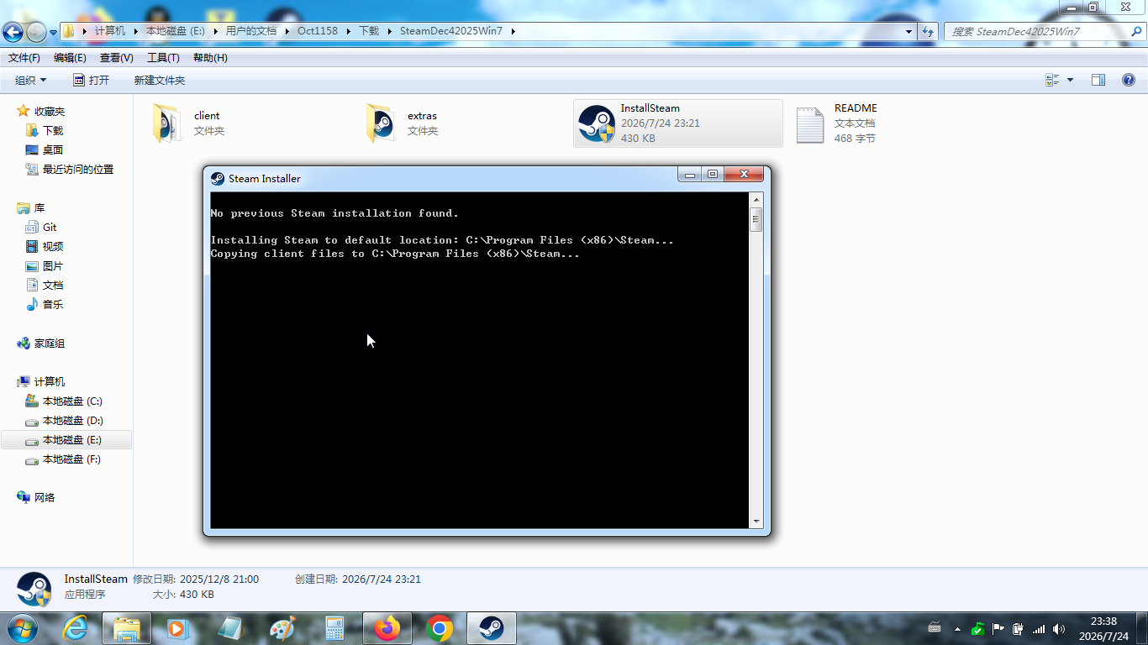Image resolution: width=1148 pixels, height=645 pixels.
Task: Click the 新建文件夹 toolbar button
Action: pos(160,80)
